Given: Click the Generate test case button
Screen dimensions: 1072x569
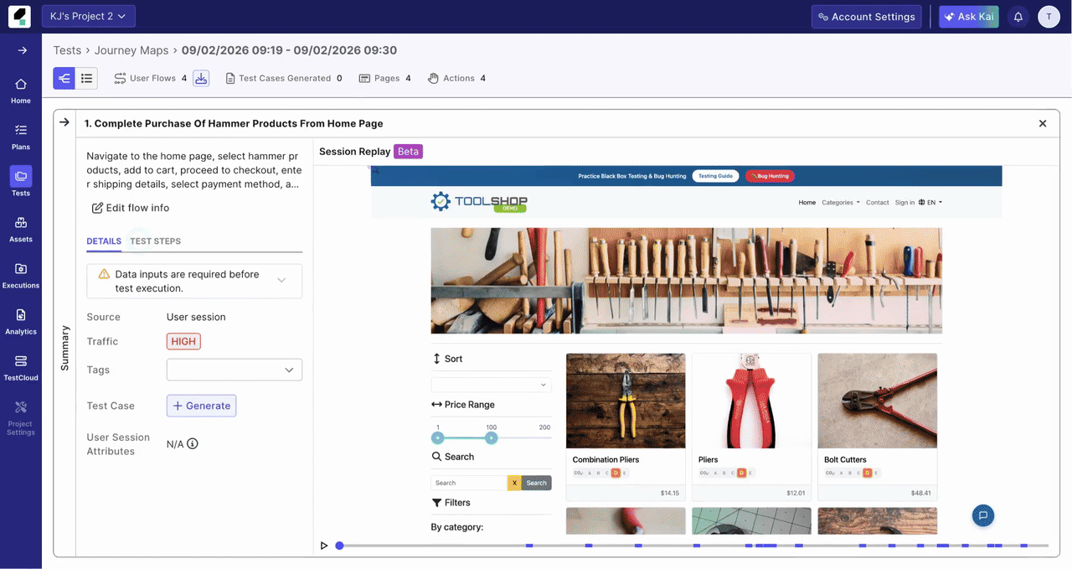Looking at the screenshot, I should click(201, 406).
